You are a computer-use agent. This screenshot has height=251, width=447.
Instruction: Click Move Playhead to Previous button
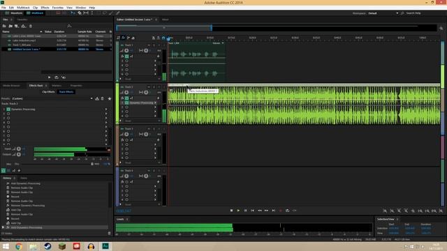click(252, 211)
